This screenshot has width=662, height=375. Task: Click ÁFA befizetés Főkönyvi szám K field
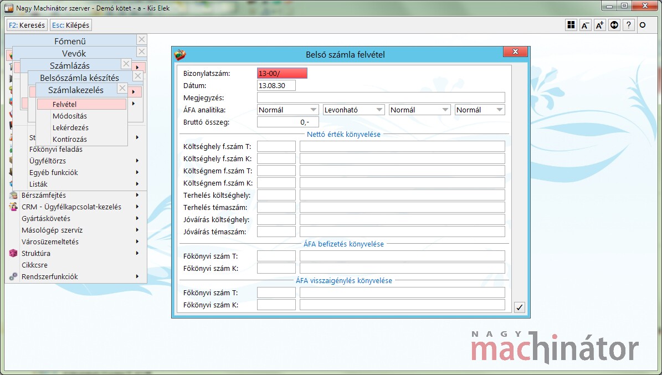[276, 268]
